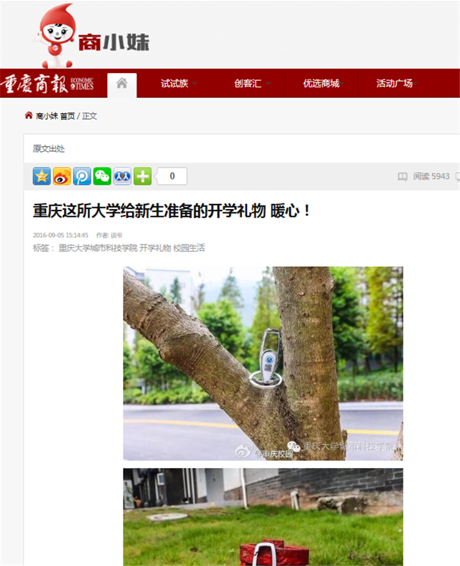Expand the 试试族 dropdown menu
This screenshot has height=566, width=460.
coord(179,83)
